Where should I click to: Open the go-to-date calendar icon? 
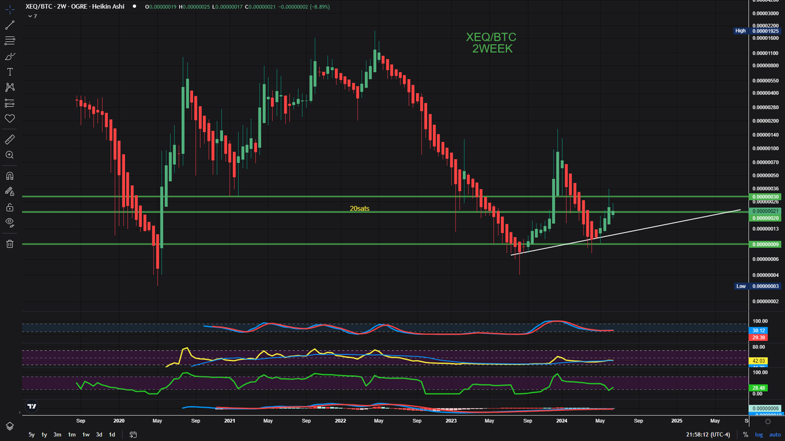coord(133,434)
